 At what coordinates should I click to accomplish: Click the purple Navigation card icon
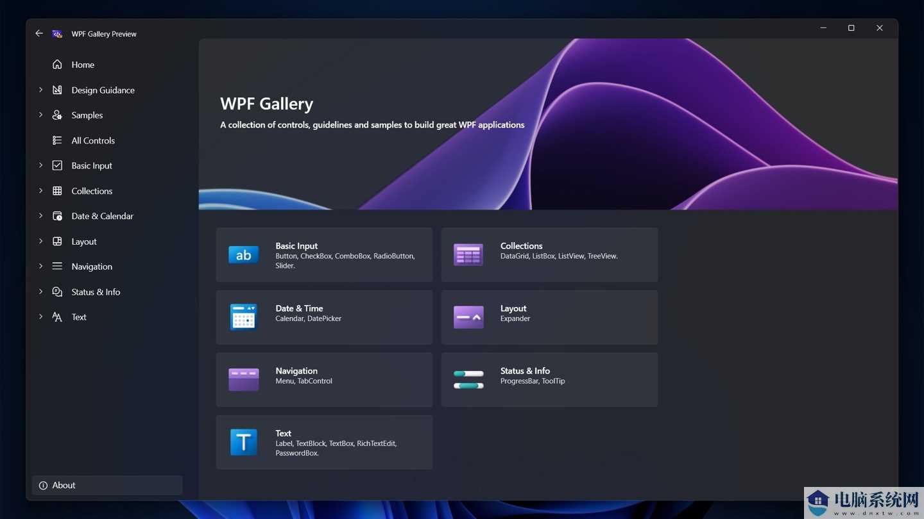click(244, 380)
